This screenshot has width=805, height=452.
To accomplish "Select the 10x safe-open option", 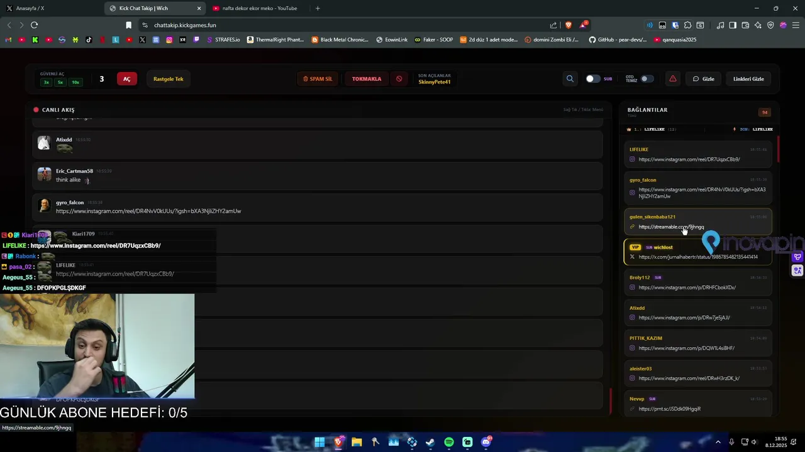I will point(75,82).
